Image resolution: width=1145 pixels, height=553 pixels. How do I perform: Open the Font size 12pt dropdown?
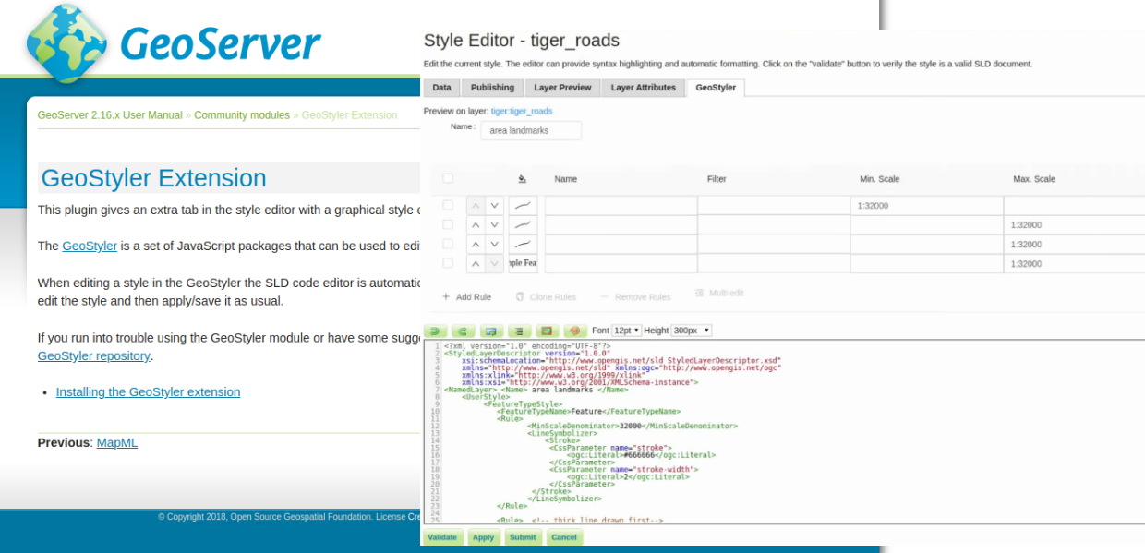[x=627, y=331]
